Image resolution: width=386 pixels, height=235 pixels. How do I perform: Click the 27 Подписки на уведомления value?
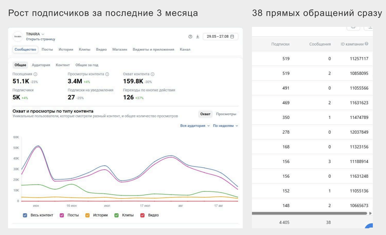tap(71, 97)
